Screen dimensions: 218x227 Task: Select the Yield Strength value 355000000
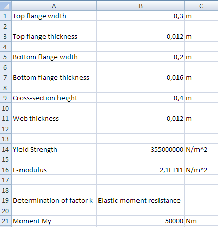tap(141, 149)
